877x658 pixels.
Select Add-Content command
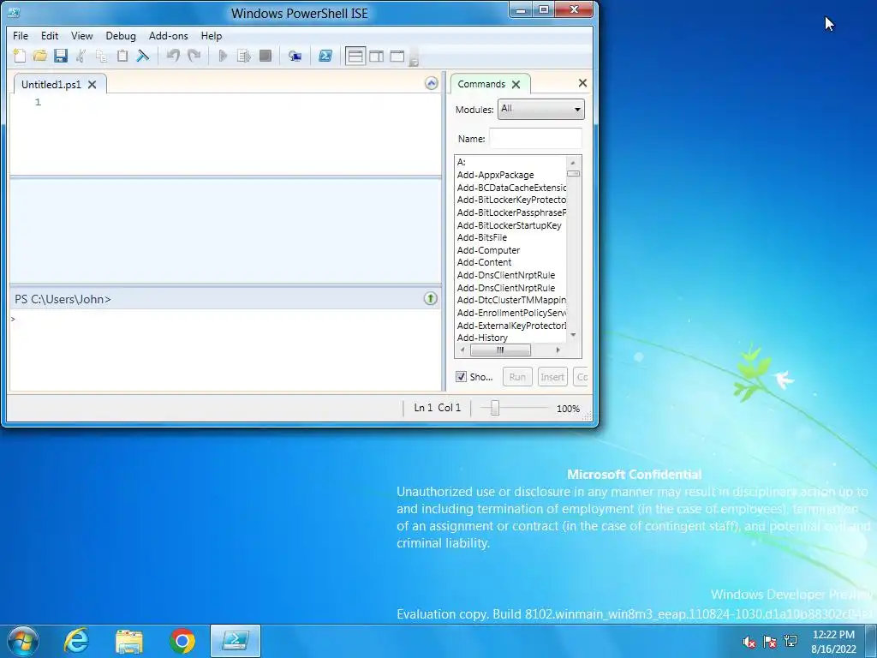[x=484, y=262]
